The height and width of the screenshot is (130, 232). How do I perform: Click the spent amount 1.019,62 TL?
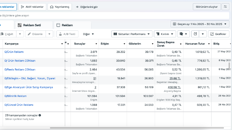click(202, 52)
